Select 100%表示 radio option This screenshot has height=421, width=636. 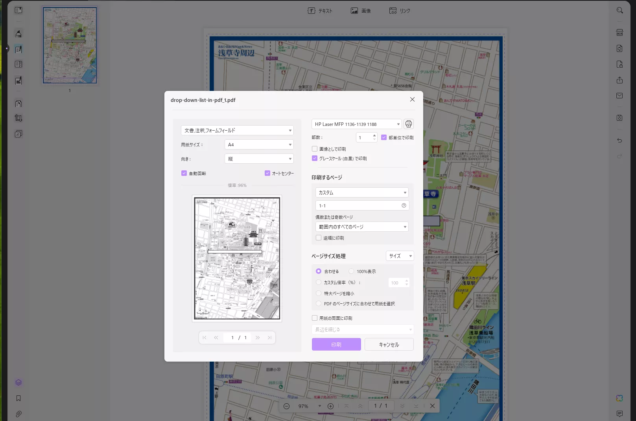click(351, 271)
